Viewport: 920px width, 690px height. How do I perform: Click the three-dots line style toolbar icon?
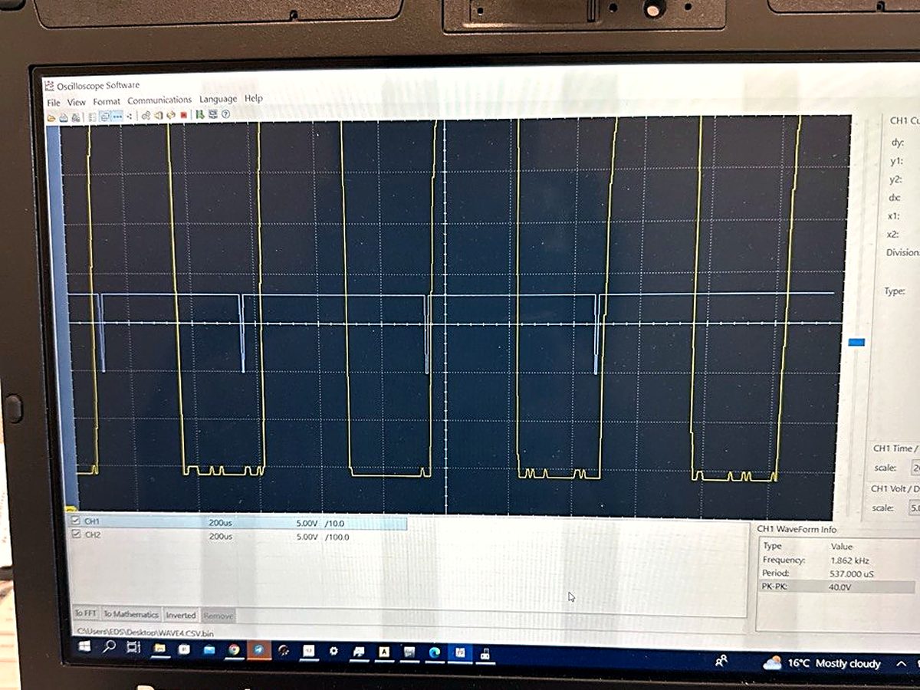coord(117,116)
